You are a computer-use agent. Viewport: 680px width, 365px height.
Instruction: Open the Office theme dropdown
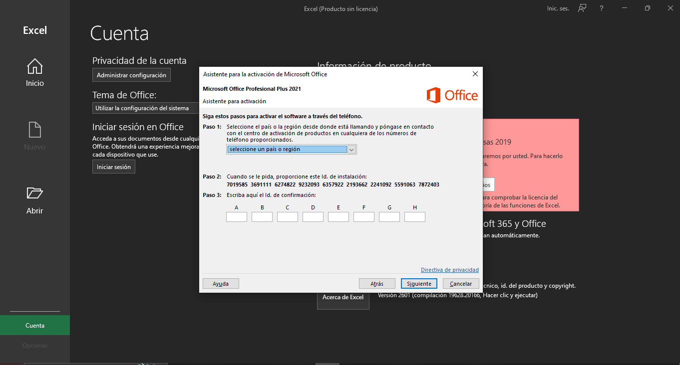click(146, 108)
